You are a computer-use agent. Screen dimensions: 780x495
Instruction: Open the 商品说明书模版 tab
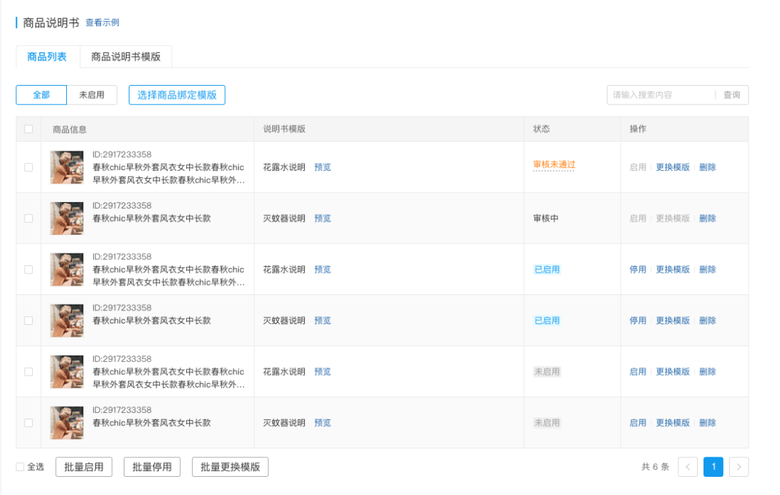(126, 57)
